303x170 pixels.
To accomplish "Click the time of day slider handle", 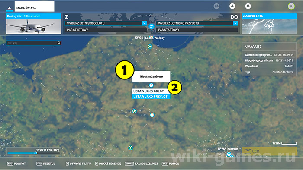I will (35, 153).
